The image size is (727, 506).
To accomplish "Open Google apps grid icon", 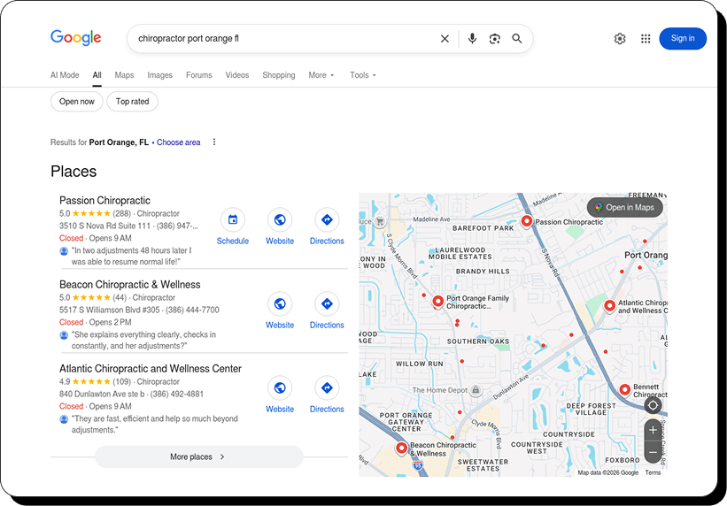I will pyautogui.click(x=646, y=38).
